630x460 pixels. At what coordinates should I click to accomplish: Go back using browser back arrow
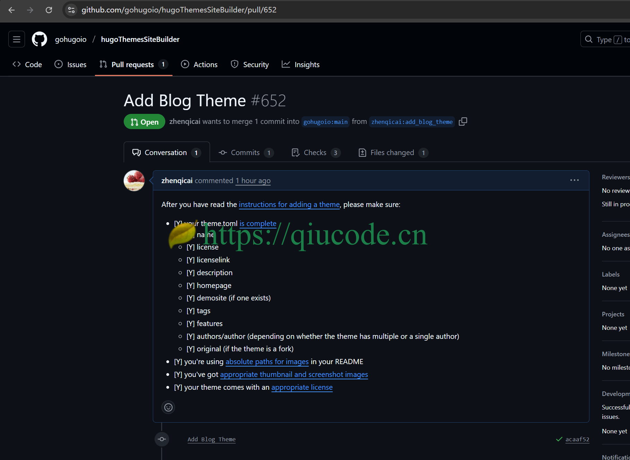point(11,10)
